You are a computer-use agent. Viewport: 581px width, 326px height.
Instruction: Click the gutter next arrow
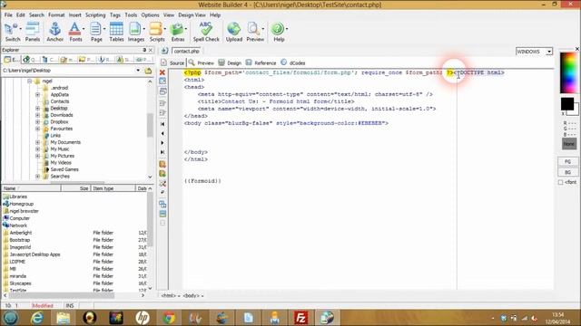coord(162,143)
